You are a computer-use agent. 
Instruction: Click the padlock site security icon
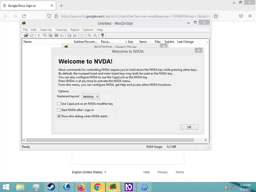(56, 16)
